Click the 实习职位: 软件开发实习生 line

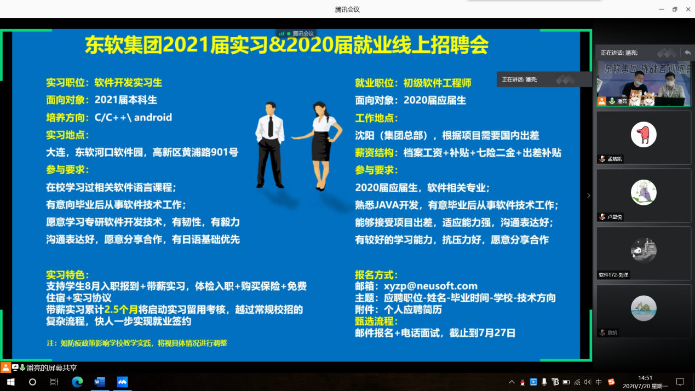click(x=104, y=83)
